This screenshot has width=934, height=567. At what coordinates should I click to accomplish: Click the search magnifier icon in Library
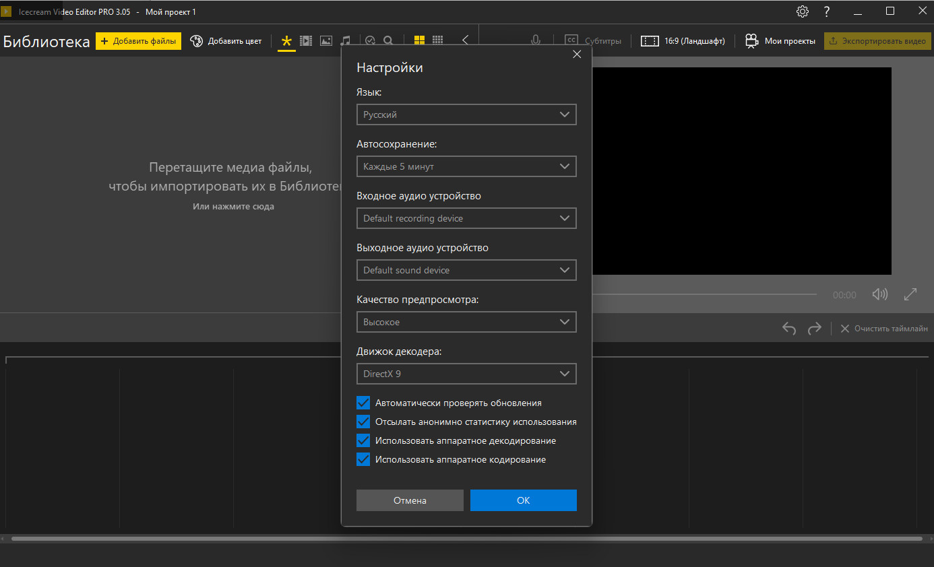pos(388,41)
